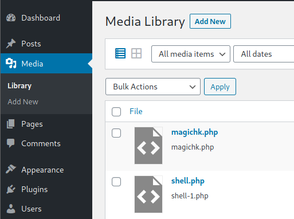The width and height of the screenshot is (294, 219).
Task: Click magichk.php code file thumbnail
Action: (x=148, y=146)
